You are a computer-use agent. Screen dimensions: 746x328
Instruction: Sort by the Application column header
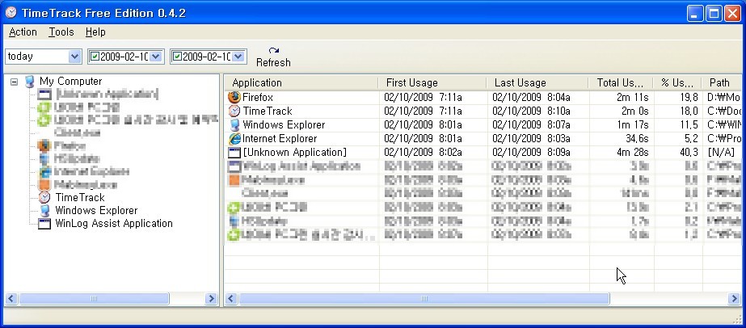[x=301, y=82]
